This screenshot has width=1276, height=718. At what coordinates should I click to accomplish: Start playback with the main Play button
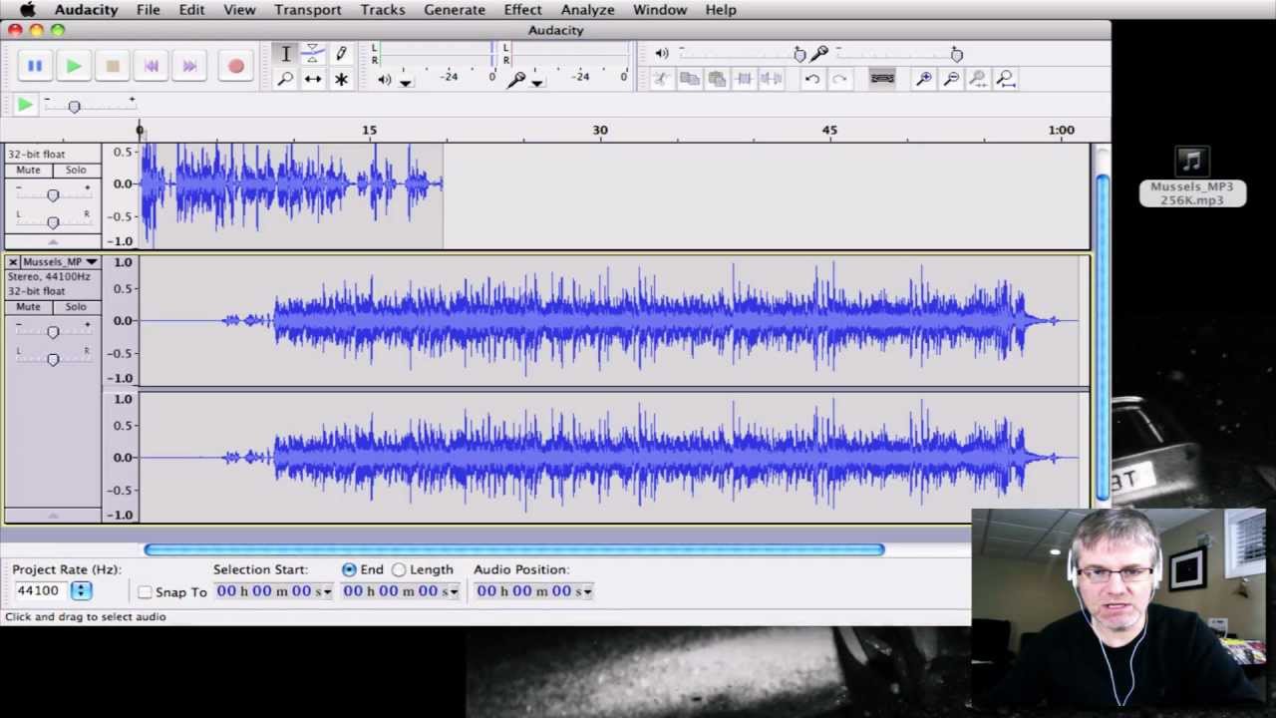pyautogui.click(x=74, y=66)
